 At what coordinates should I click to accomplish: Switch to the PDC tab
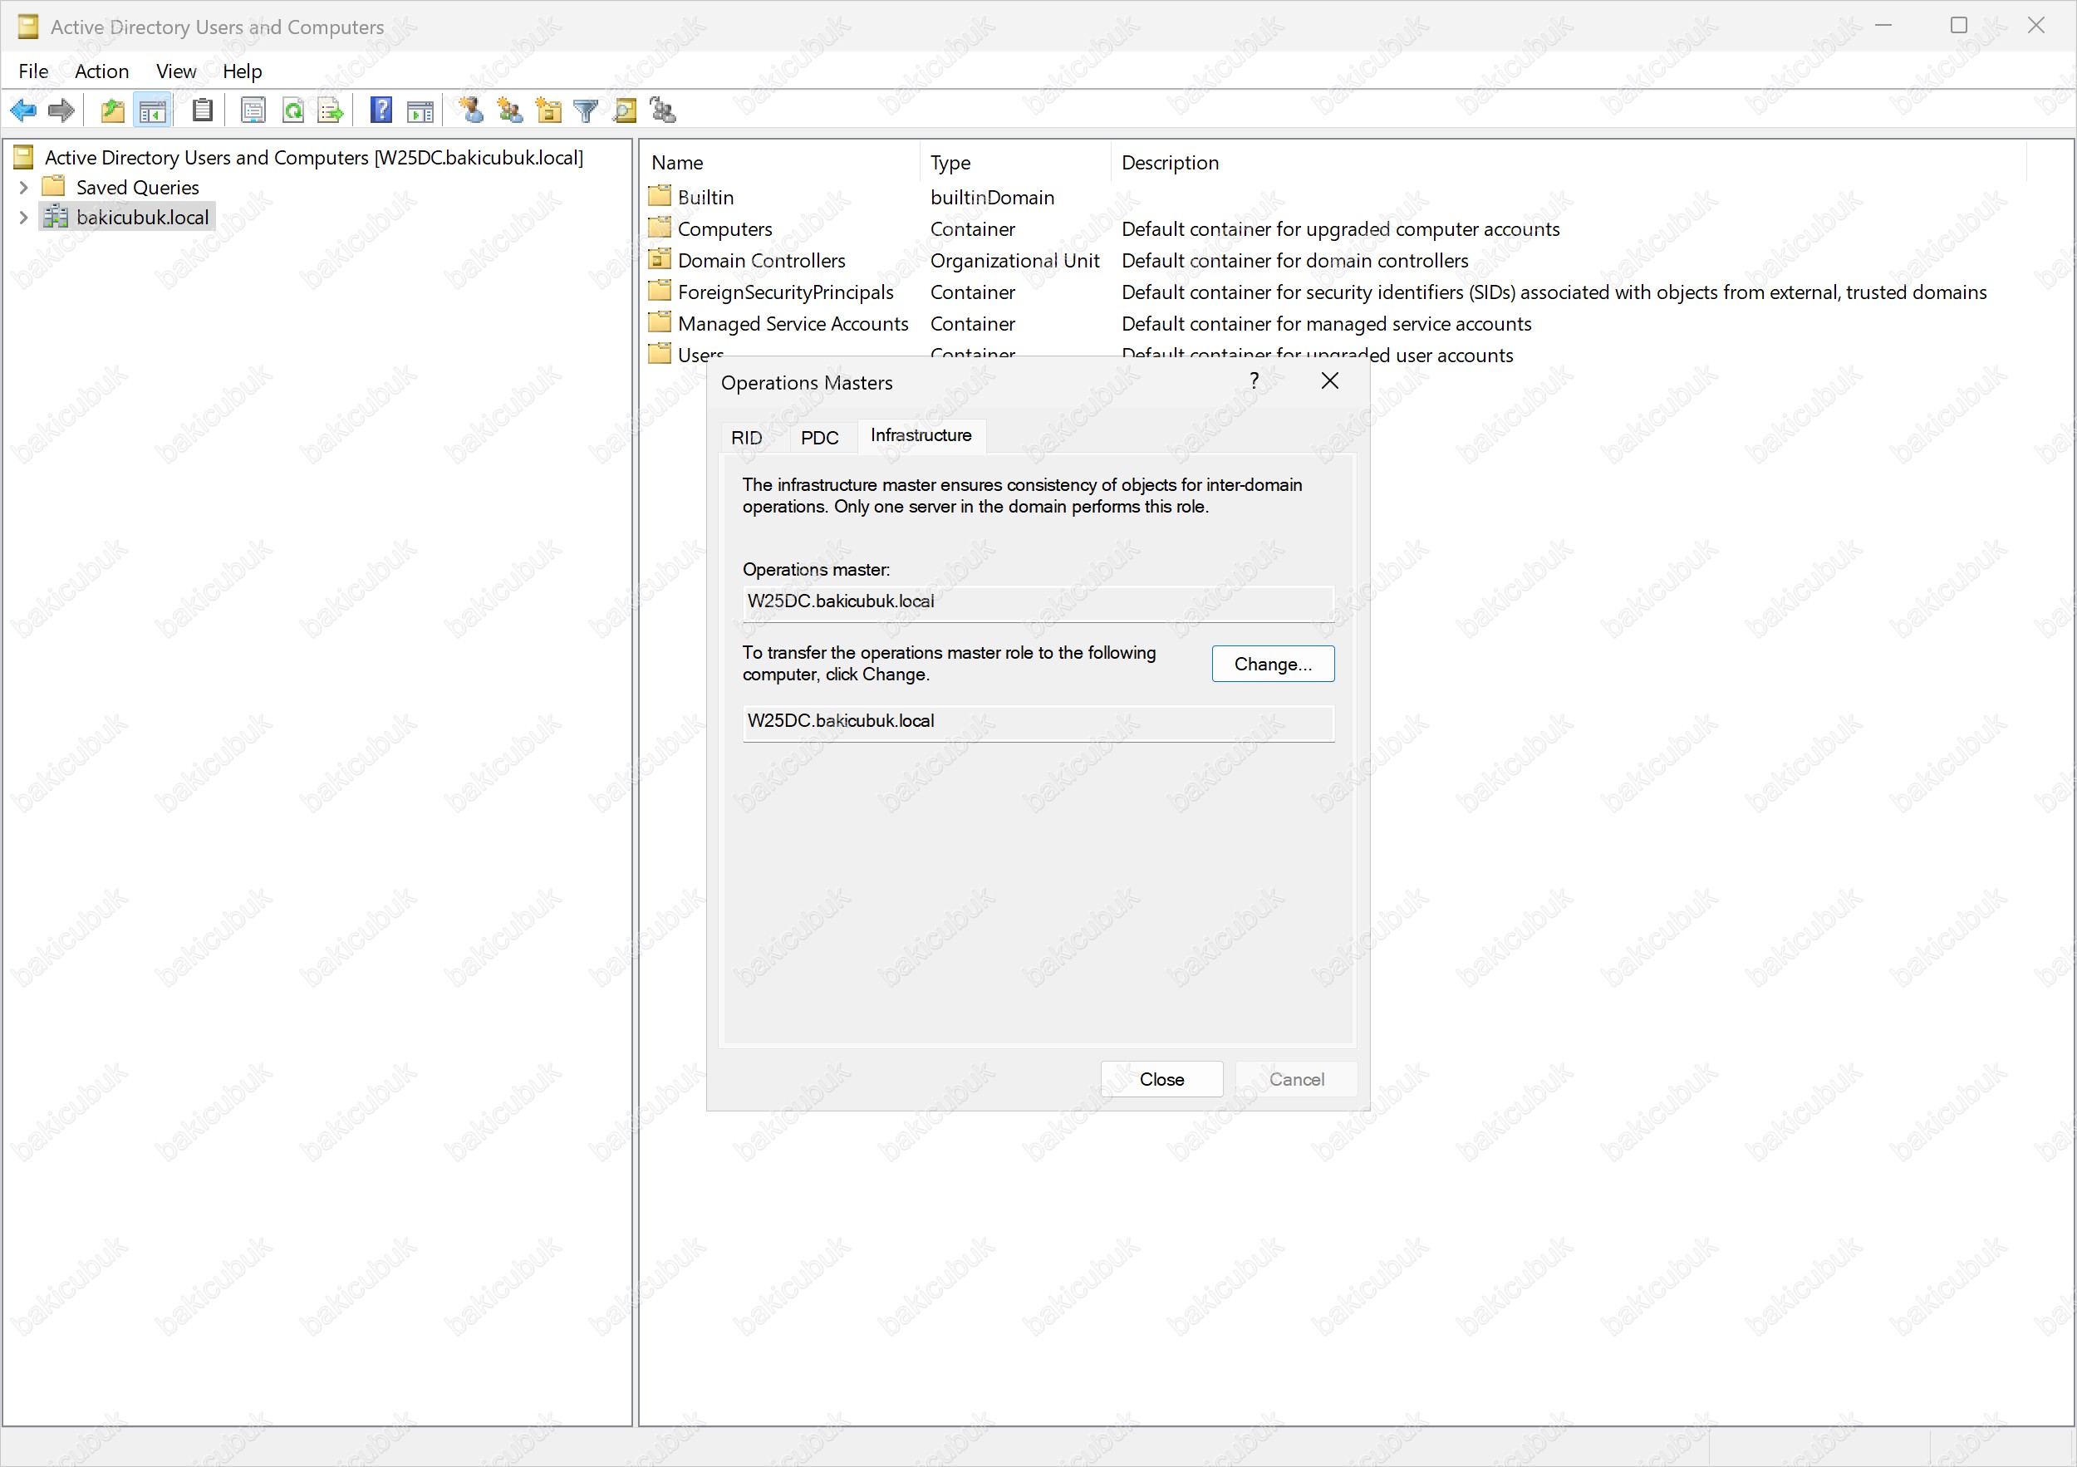[x=819, y=438]
